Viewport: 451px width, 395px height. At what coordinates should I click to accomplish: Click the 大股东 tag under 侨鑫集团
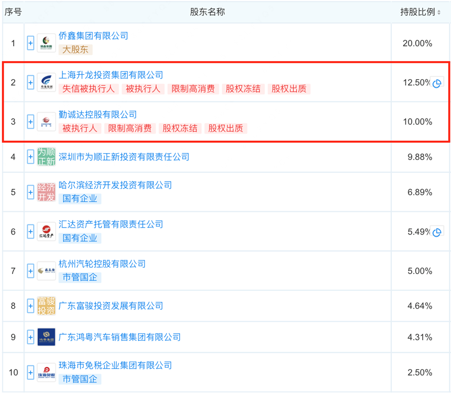point(75,50)
